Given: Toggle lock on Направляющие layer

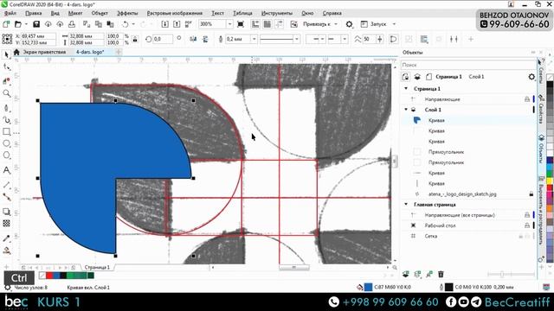Looking at the screenshot, I should point(527,99).
